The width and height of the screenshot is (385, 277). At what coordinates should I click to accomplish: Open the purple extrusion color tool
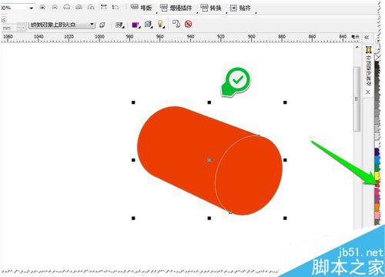tap(136, 25)
